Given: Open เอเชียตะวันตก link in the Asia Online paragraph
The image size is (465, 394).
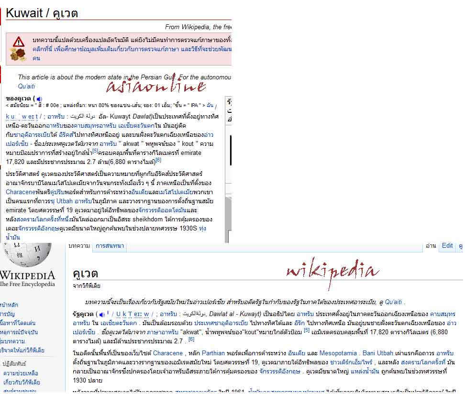Looking at the screenshot, I should [136, 126].
